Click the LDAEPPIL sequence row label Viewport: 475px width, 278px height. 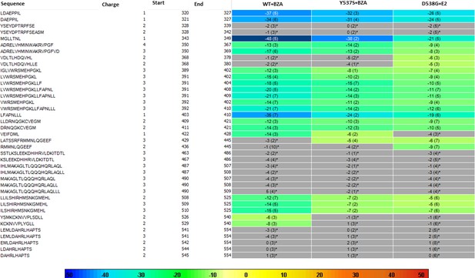pyautogui.click(x=11, y=13)
